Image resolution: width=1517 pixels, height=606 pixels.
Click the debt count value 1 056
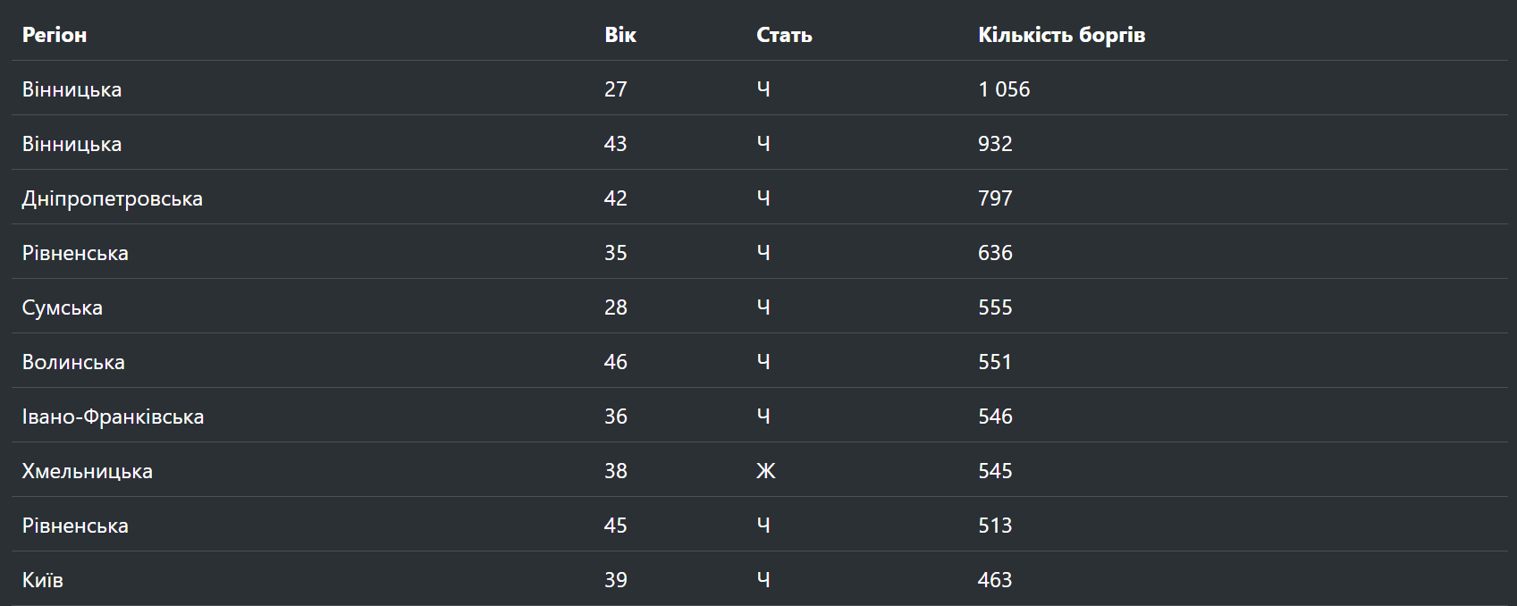click(x=1004, y=89)
